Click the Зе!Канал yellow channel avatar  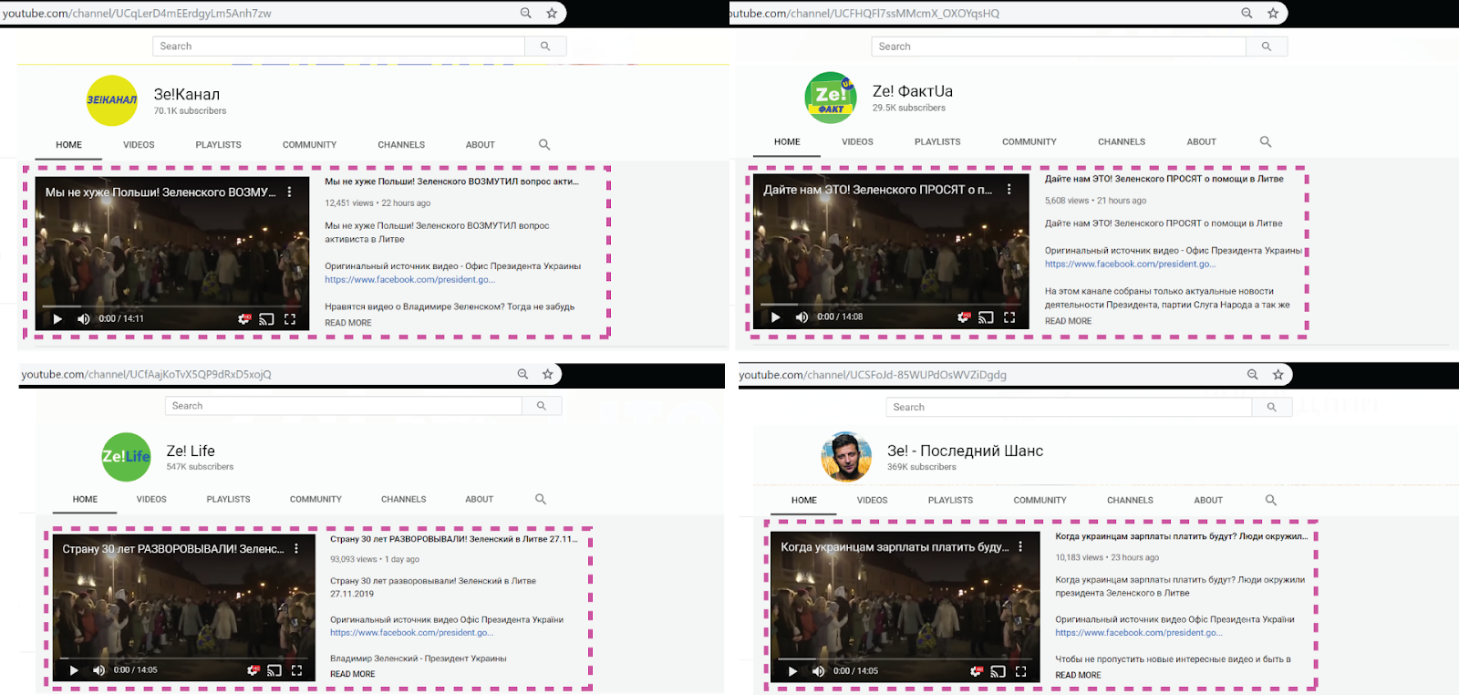tap(112, 100)
